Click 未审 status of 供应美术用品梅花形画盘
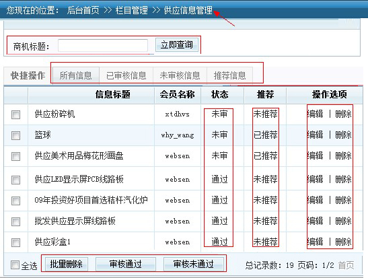This screenshot has height=278, width=368. tap(219, 155)
